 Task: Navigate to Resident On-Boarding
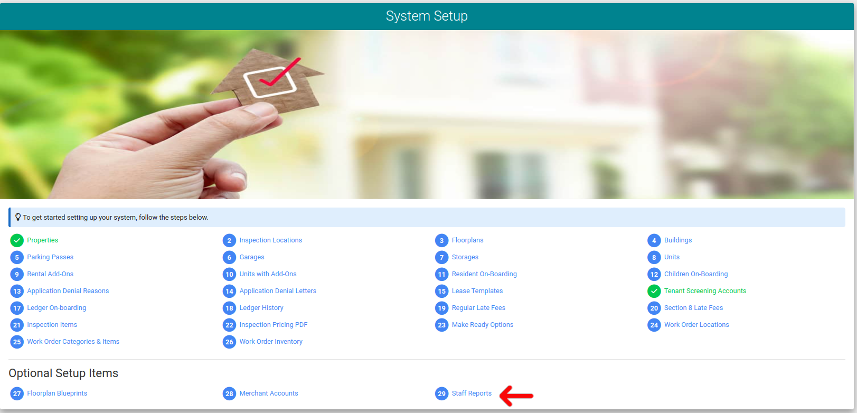point(484,274)
